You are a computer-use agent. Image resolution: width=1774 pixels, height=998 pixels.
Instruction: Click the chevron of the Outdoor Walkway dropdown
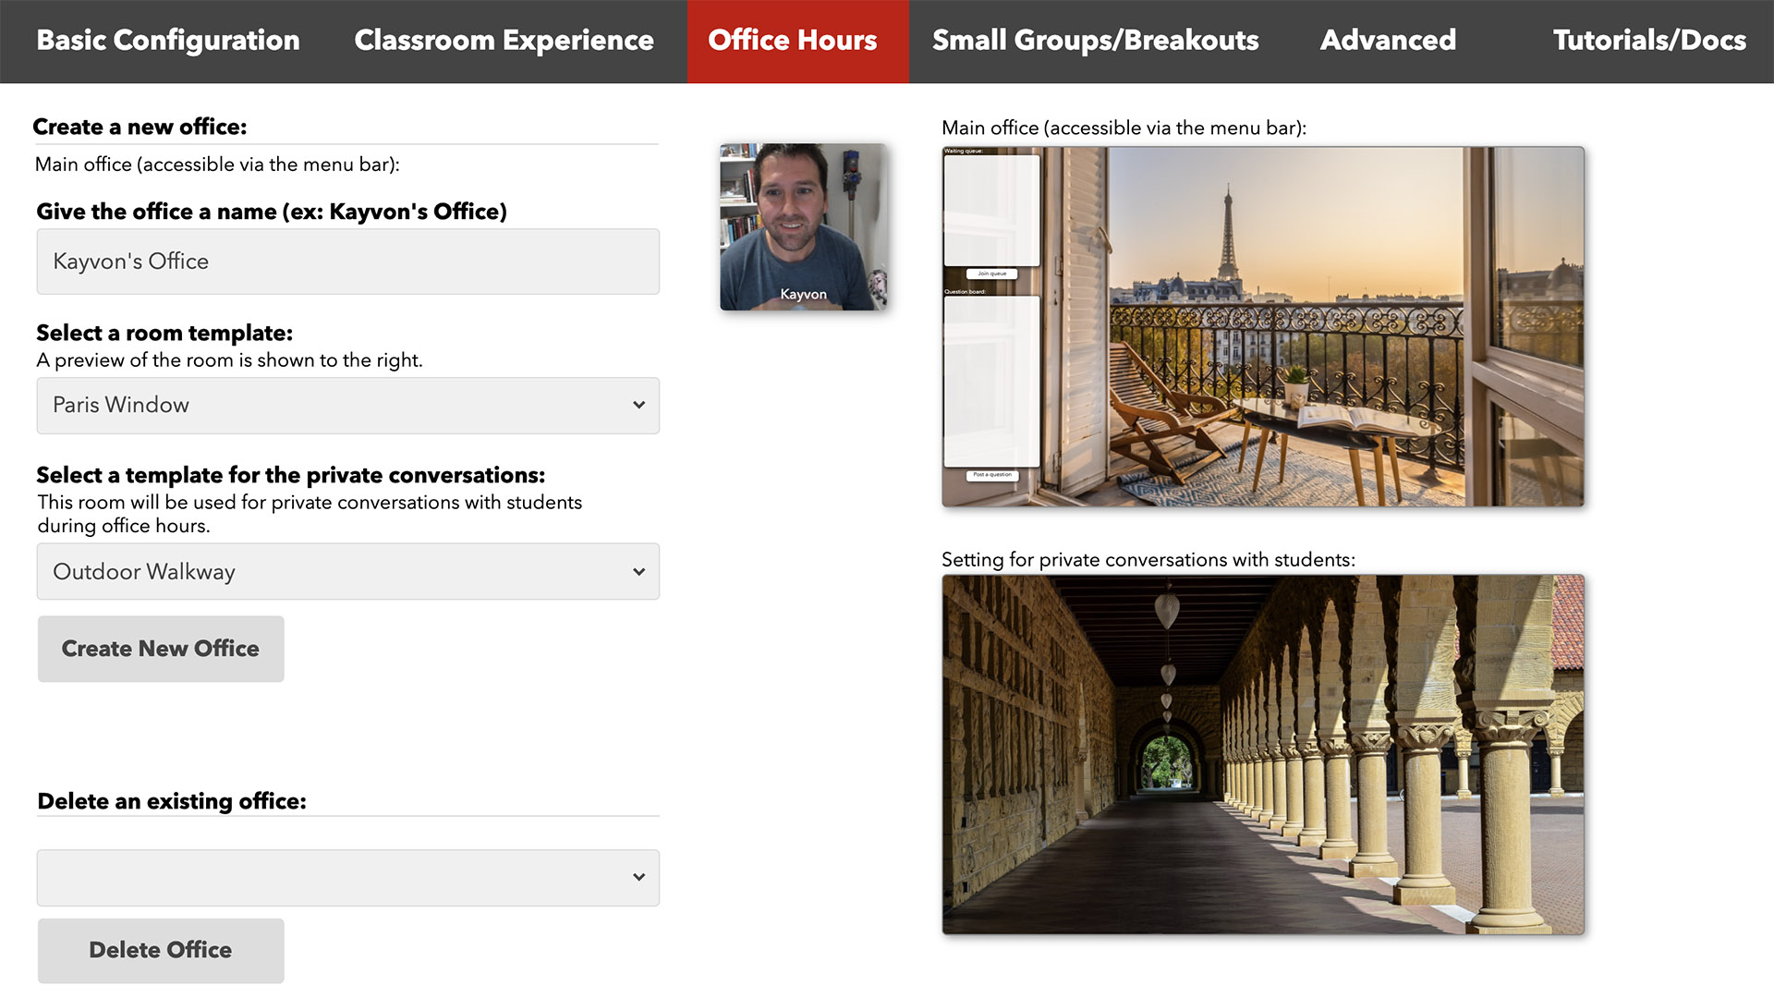pos(638,572)
